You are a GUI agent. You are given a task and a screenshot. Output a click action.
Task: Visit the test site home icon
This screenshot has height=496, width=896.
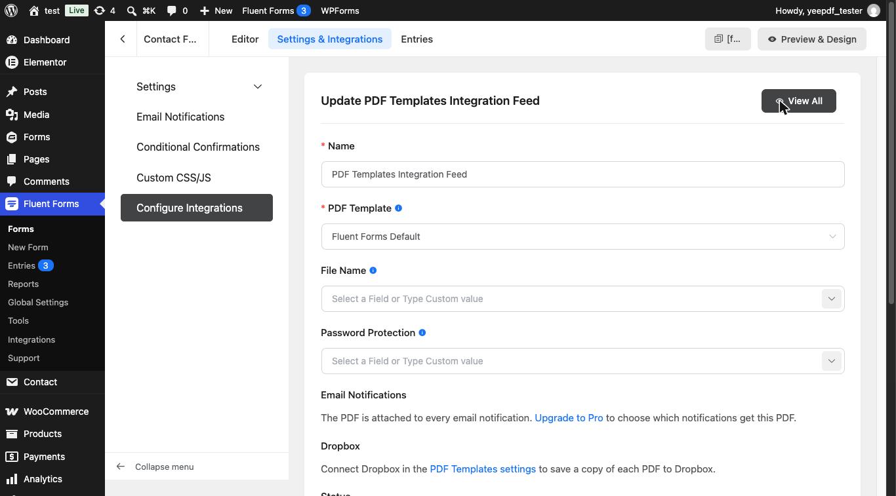pos(34,10)
